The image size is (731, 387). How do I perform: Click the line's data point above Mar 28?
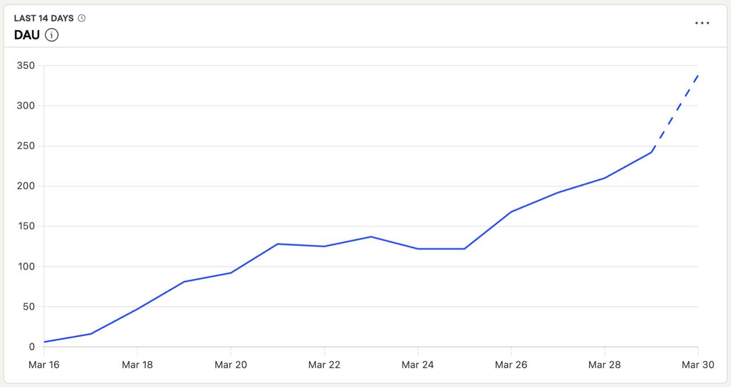(605, 178)
